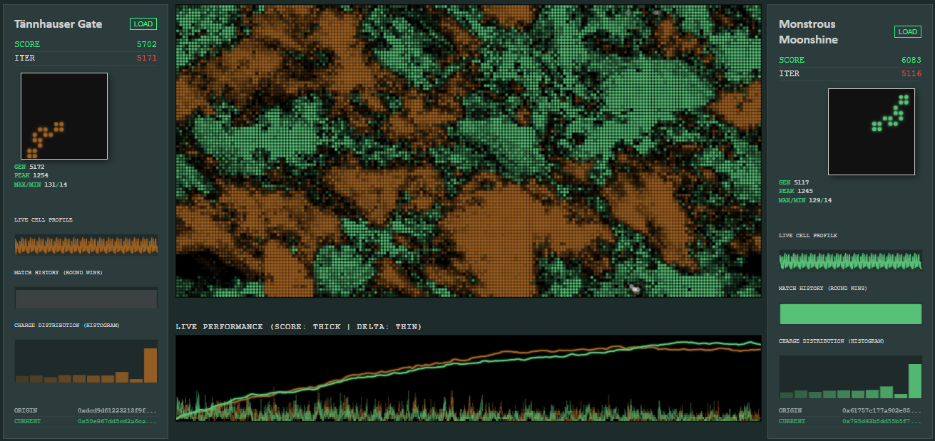Click GEN 5172 readout
Image resolution: width=935 pixels, height=441 pixels.
tap(29, 167)
